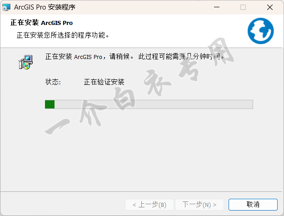Click the heading 正在安装 ArcGIS Pro

[41, 23]
